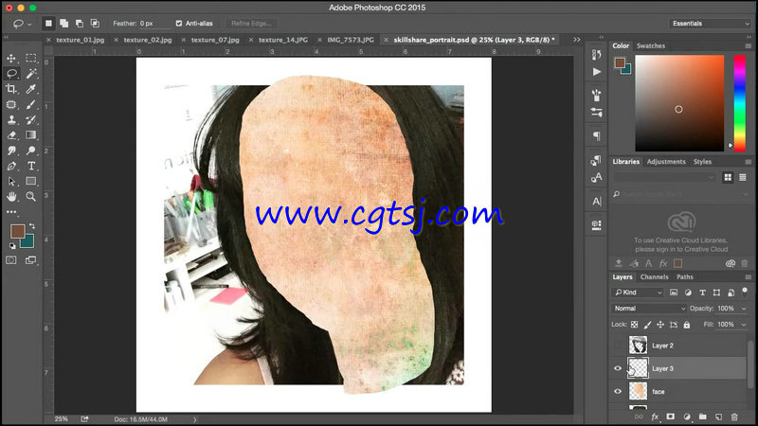Viewport: 758px width, 426px height.
Task: Toggle lock image pixels brush icon
Action: (x=647, y=325)
